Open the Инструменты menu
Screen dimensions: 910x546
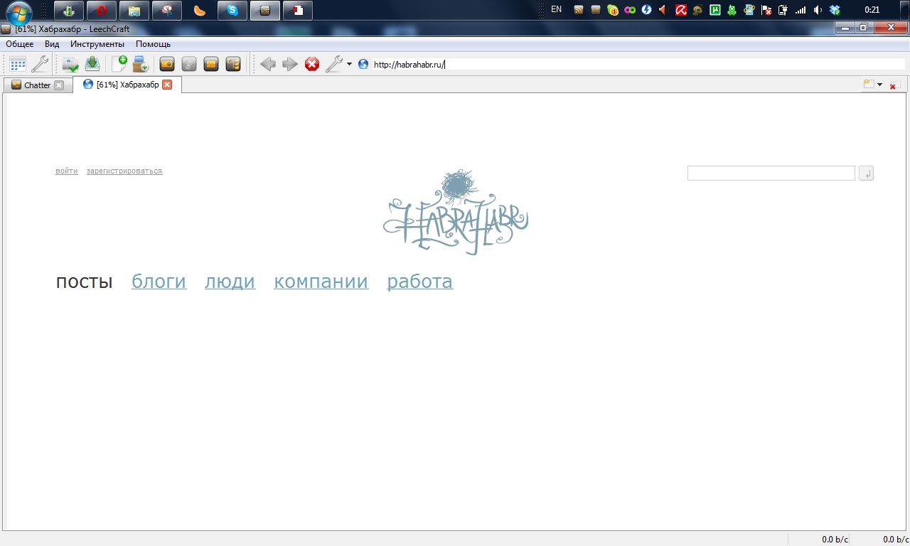point(97,44)
